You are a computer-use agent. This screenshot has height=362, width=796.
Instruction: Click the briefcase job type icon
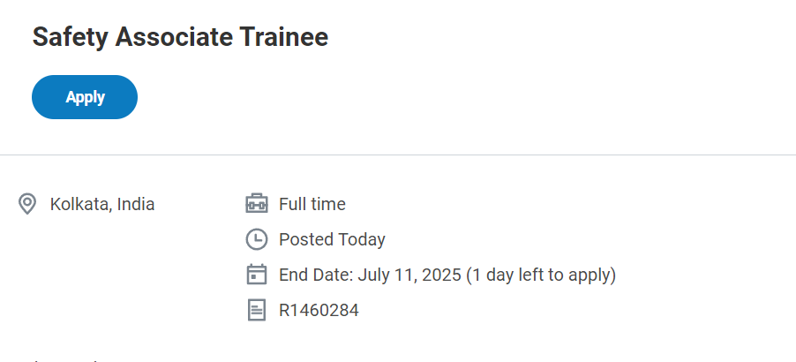coord(257,204)
